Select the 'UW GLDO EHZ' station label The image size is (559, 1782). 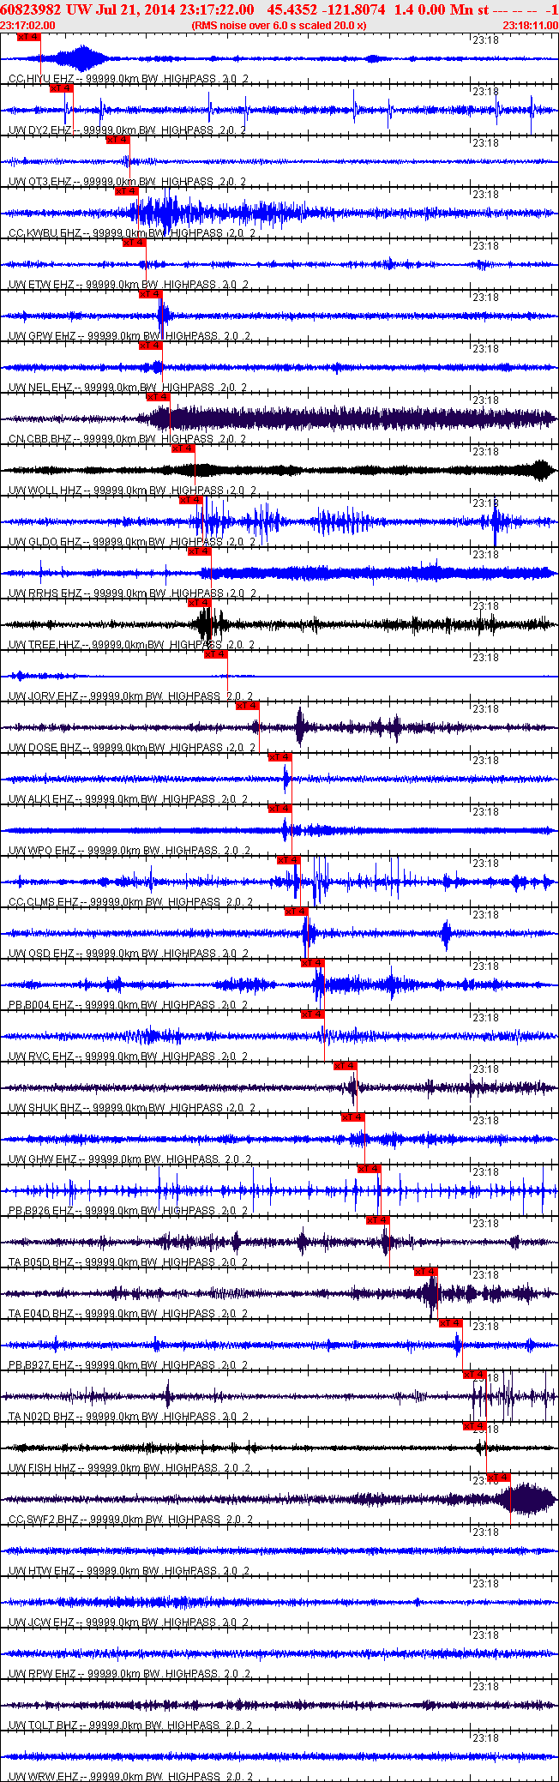[x=45, y=542]
